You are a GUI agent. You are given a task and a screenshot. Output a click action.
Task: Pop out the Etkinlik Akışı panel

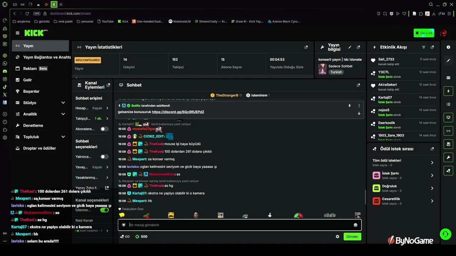click(432, 47)
